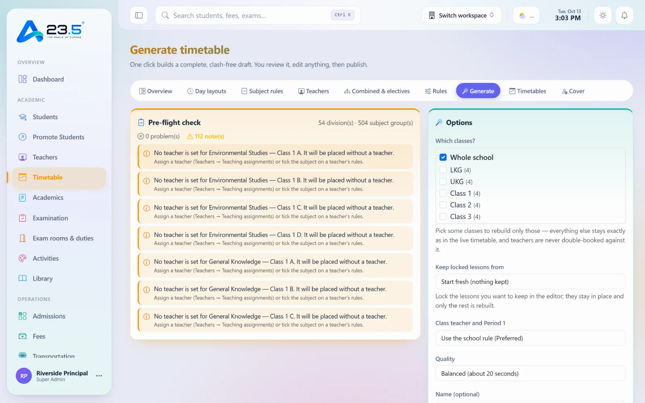Viewport: 645px width, 403px height.
Task: Open Exam rooms & duties
Action: tap(59, 238)
